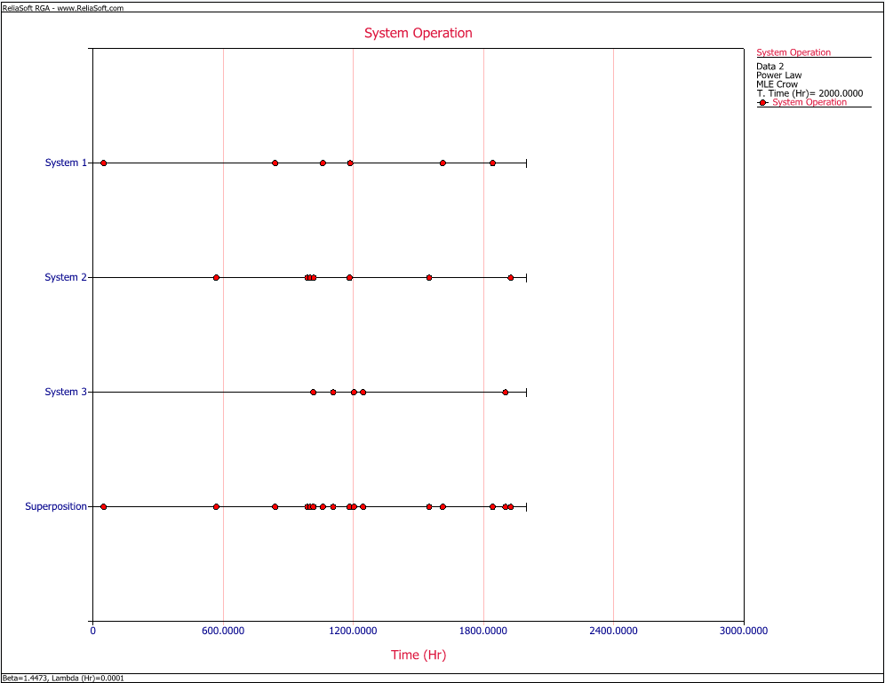The width and height of the screenshot is (885, 683).
Task: Click the legend marker icon for System Operation
Action: 762,103
